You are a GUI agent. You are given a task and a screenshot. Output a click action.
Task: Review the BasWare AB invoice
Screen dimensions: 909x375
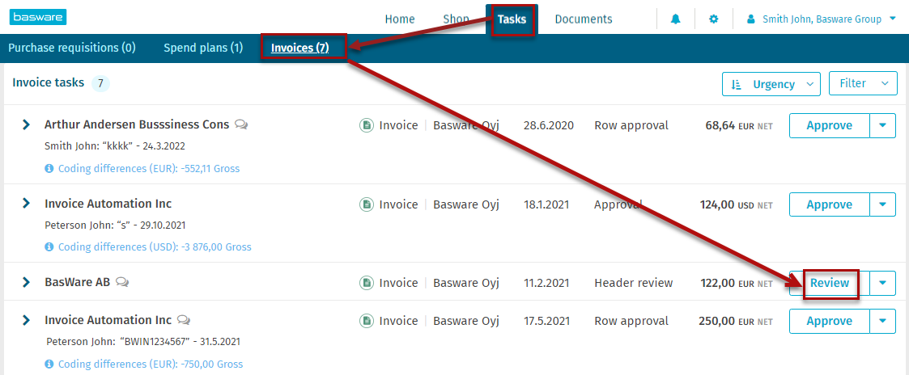830,283
